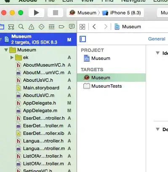This screenshot has height=172, width=168.
Task: Collapse the Identity section triangle
Action: [158, 53]
